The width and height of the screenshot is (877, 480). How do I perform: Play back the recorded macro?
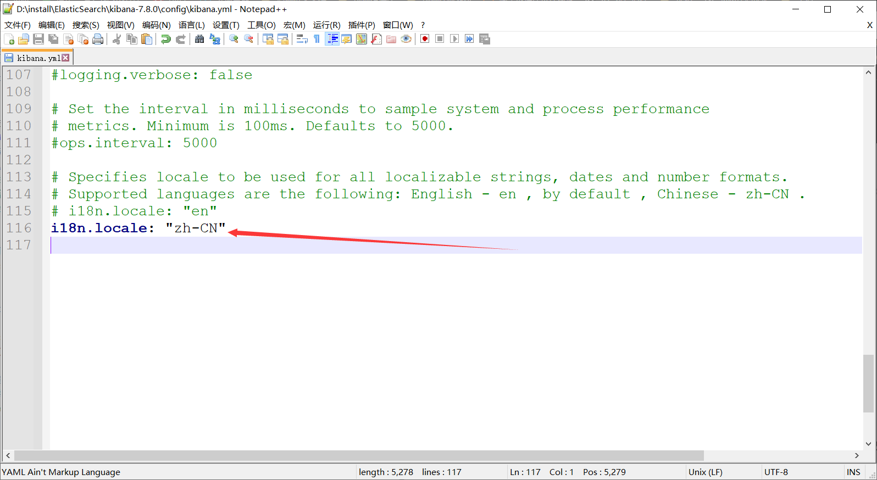coord(454,39)
